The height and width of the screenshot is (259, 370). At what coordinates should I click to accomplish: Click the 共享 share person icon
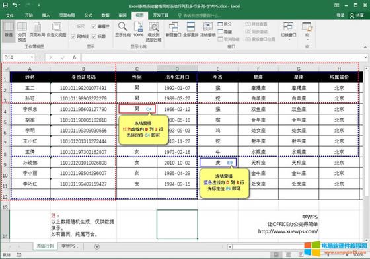point(352,15)
